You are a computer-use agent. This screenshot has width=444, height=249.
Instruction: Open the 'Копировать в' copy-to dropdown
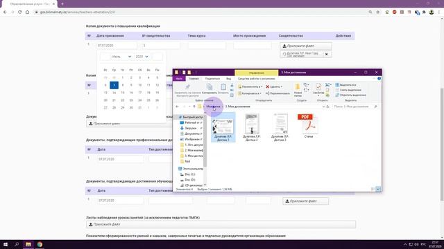click(250, 93)
